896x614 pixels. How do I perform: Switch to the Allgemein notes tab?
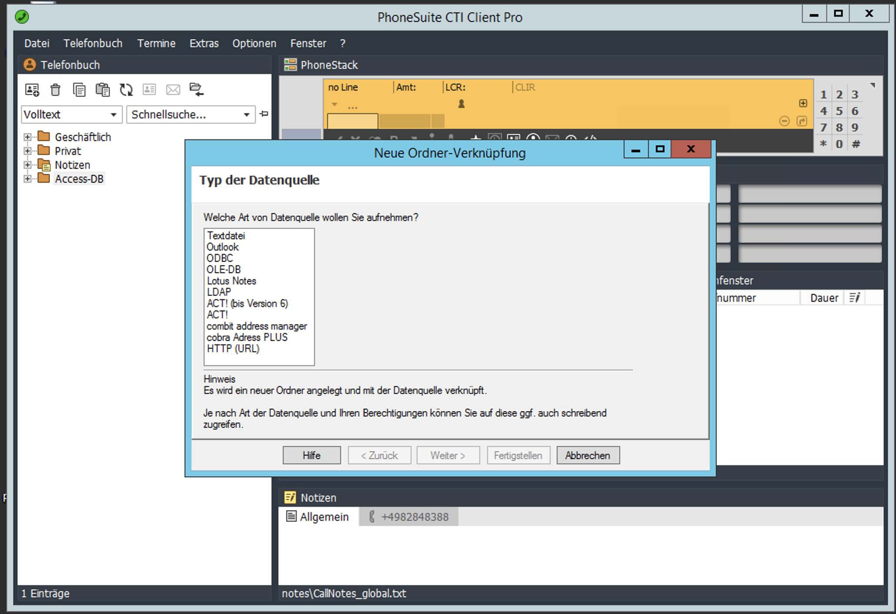(318, 517)
